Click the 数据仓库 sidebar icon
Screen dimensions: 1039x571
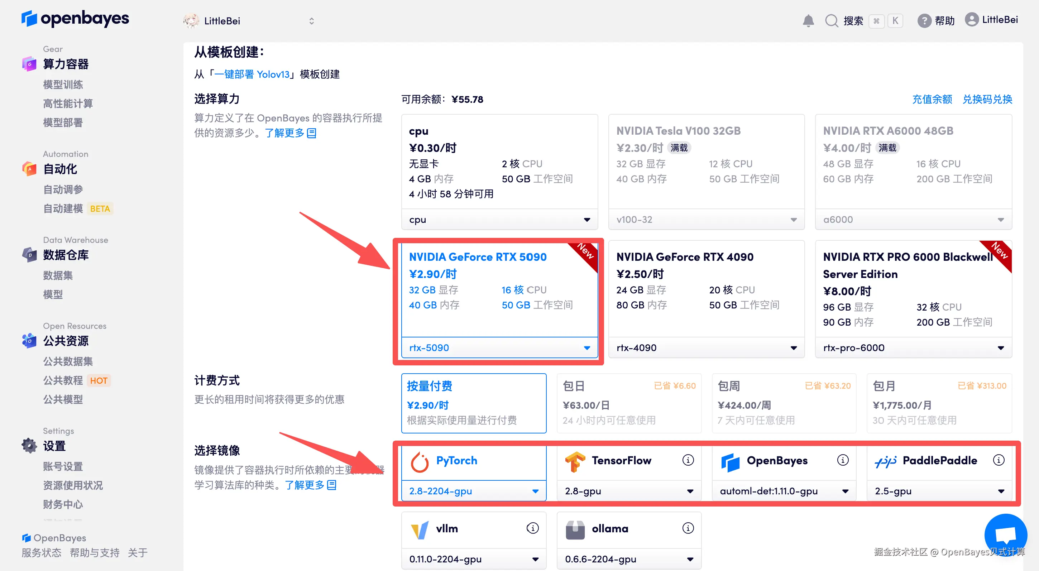(x=29, y=254)
